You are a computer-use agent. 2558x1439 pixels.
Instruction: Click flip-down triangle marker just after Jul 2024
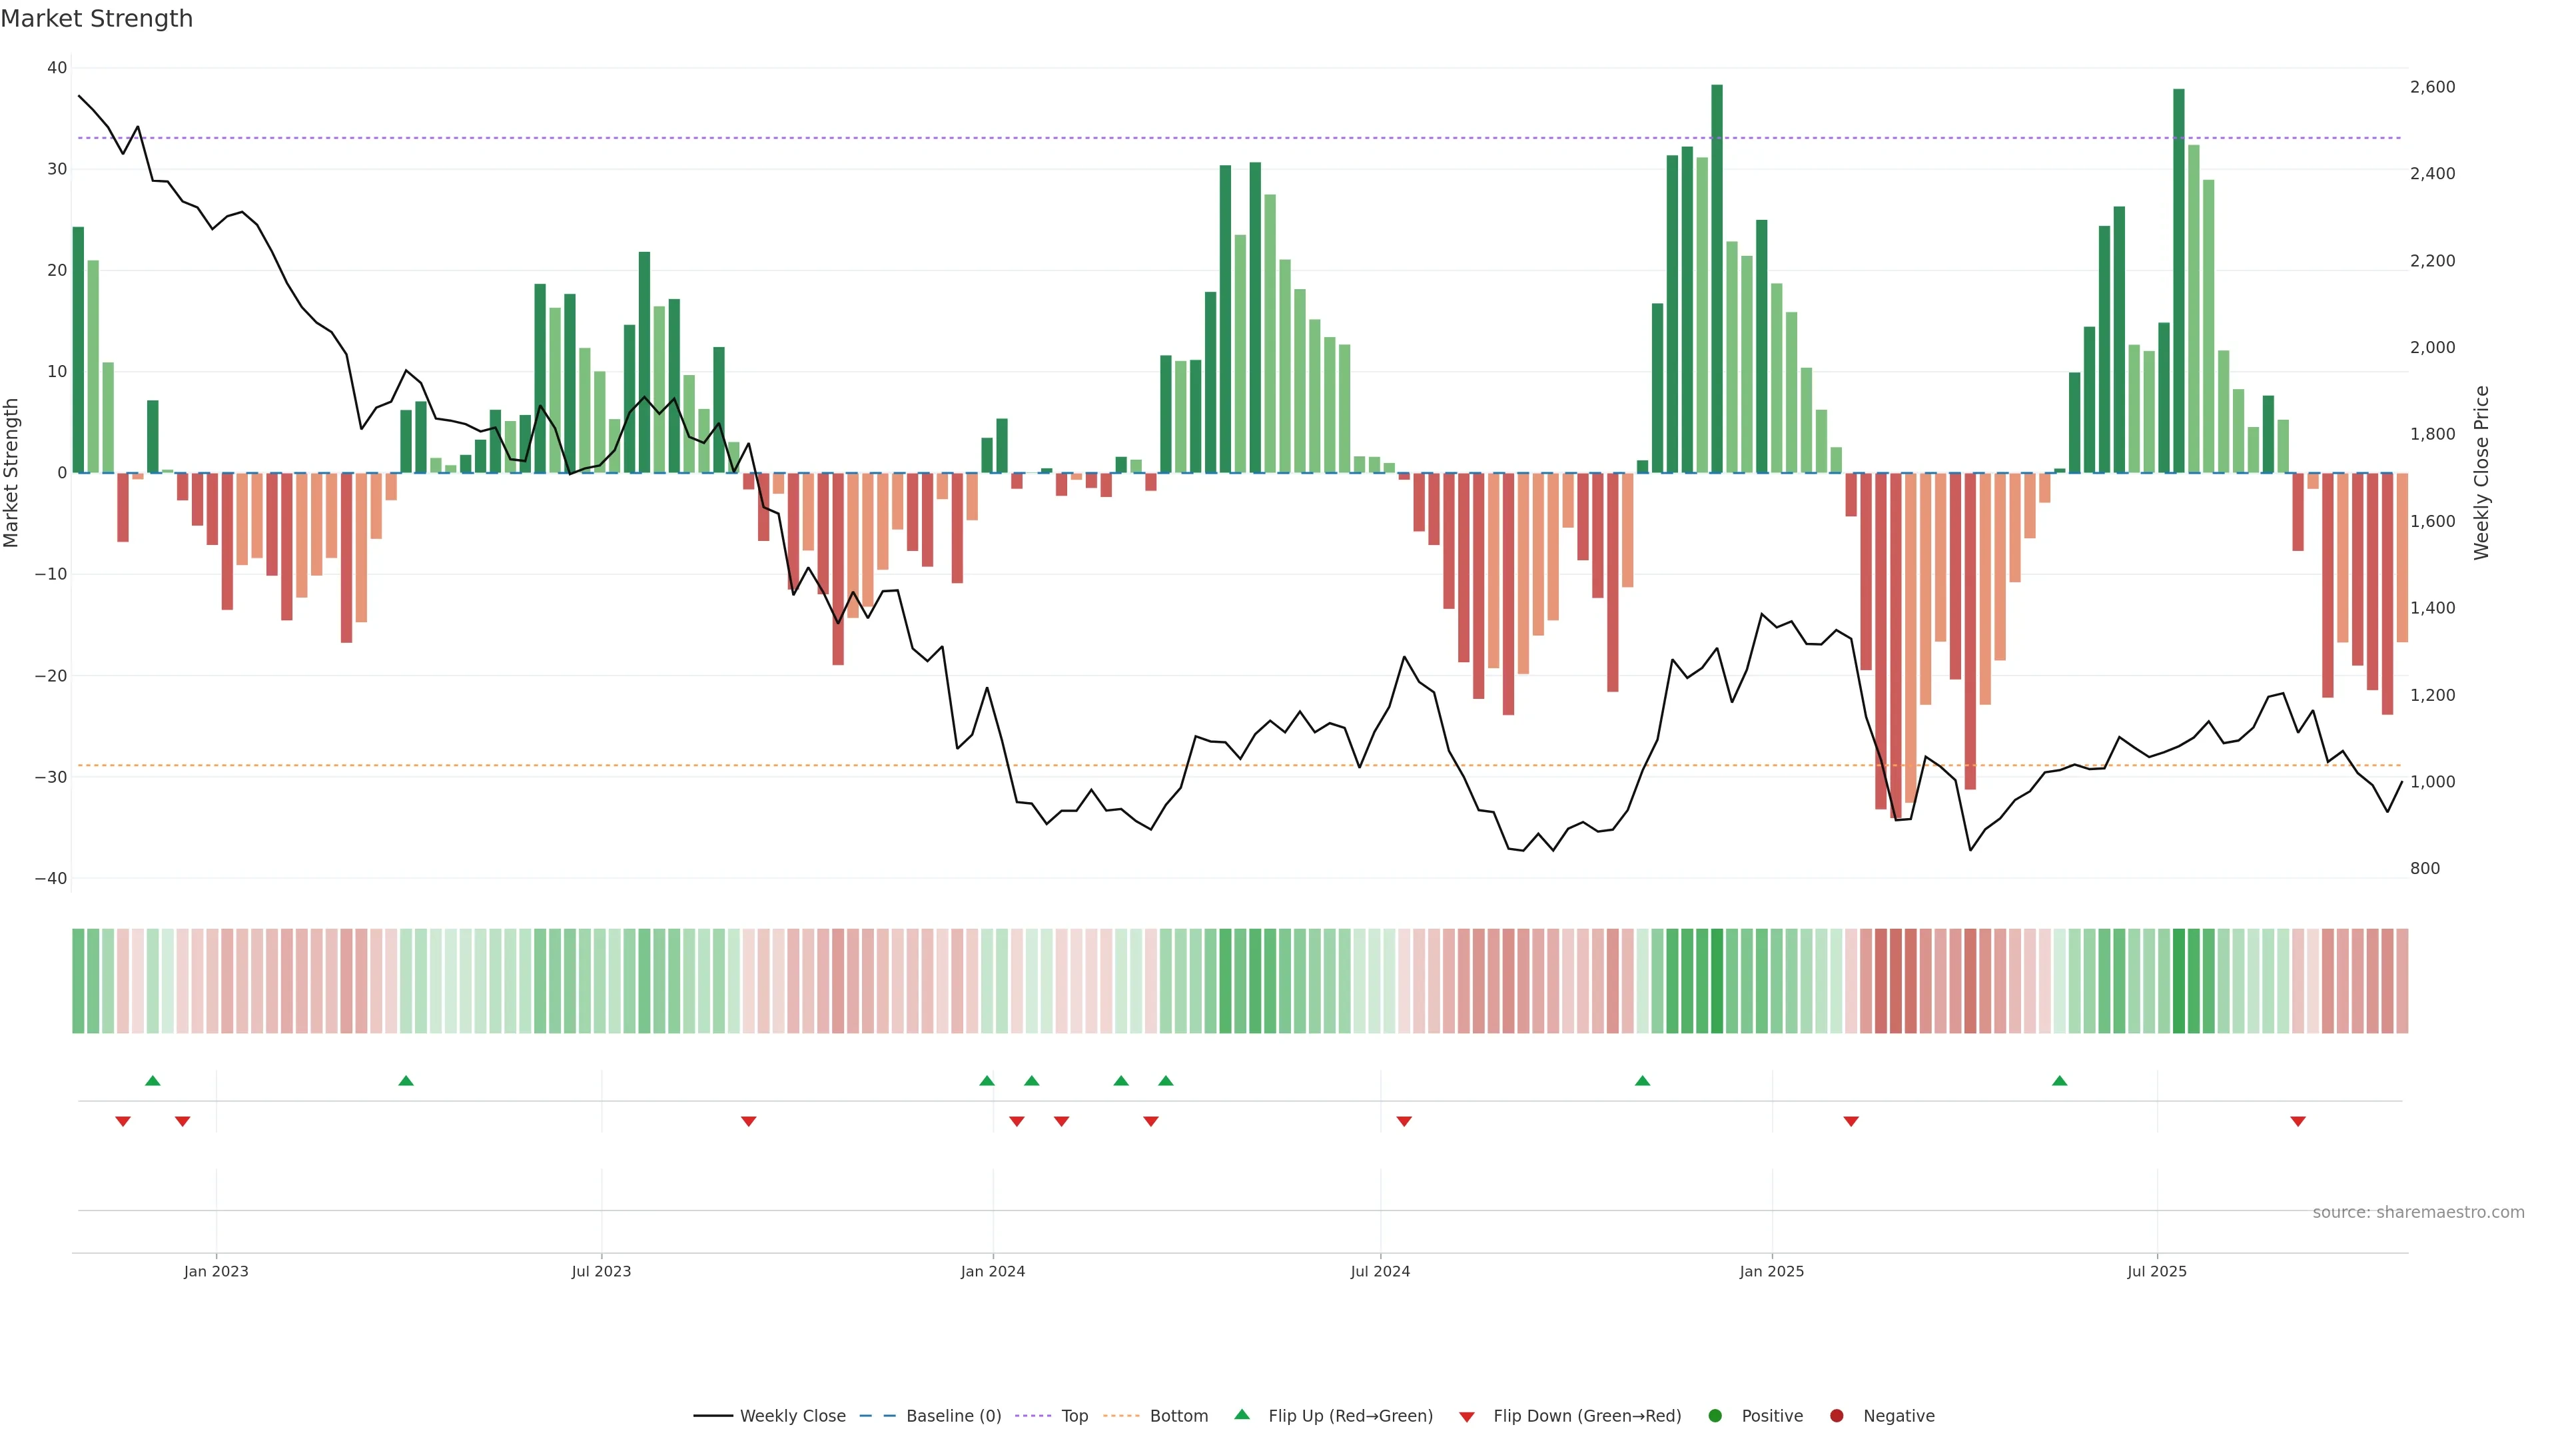coord(1404,1121)
